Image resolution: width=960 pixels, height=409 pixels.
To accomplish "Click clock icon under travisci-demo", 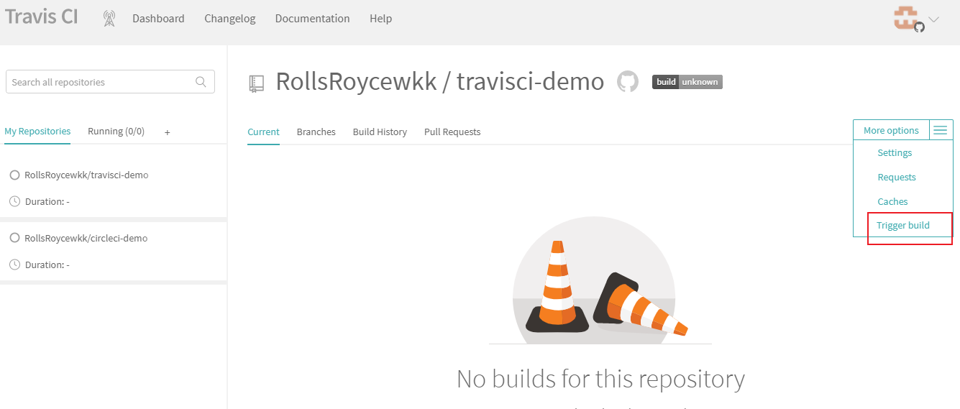I will pyautogui.click(x=14, y=201).
